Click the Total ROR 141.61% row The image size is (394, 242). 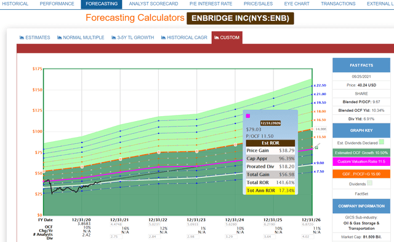coord(270,182)
